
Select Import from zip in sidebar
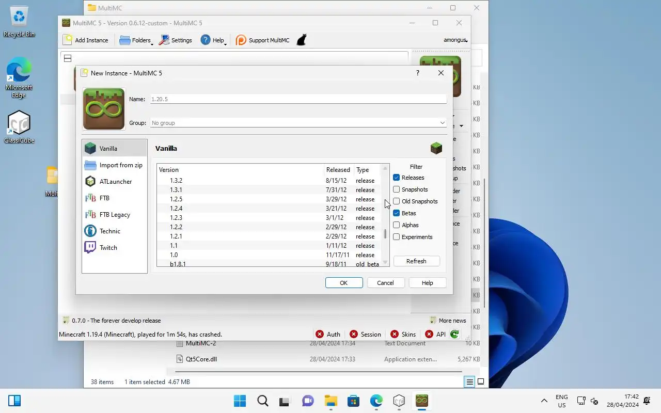(115, 165)
